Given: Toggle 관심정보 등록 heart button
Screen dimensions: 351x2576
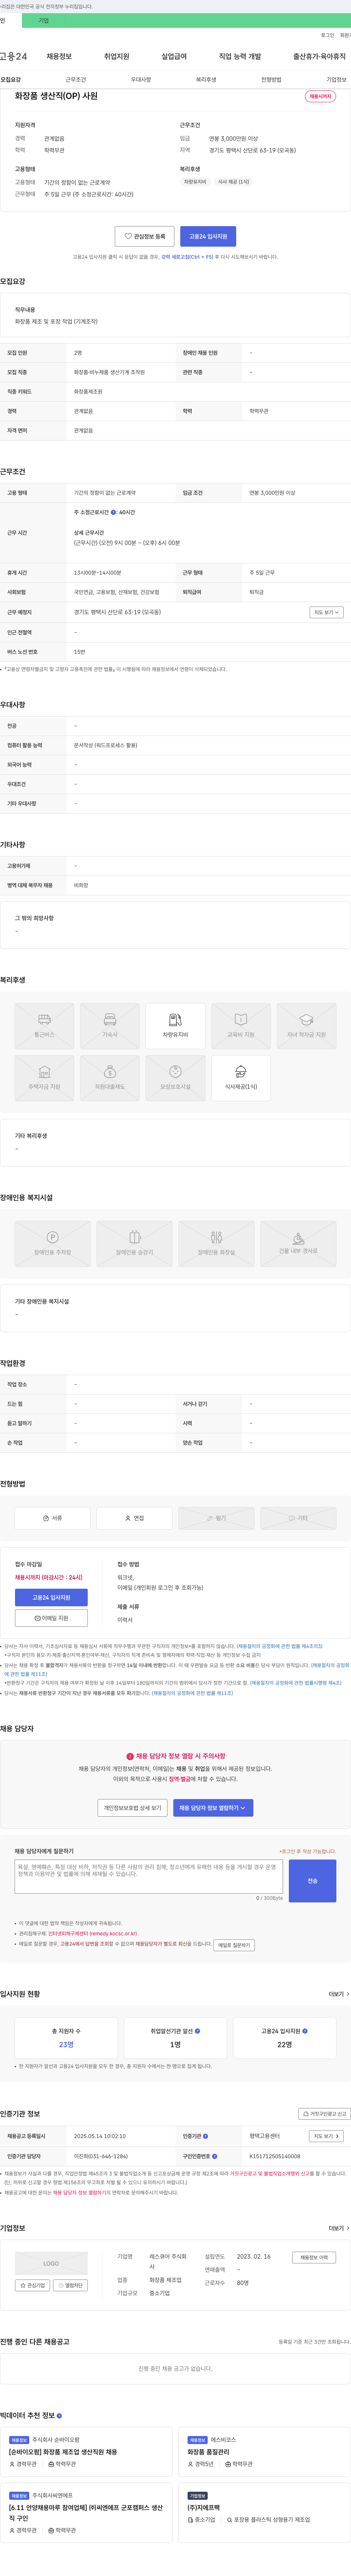Looking at the screenshot, I should click(144, 236).
